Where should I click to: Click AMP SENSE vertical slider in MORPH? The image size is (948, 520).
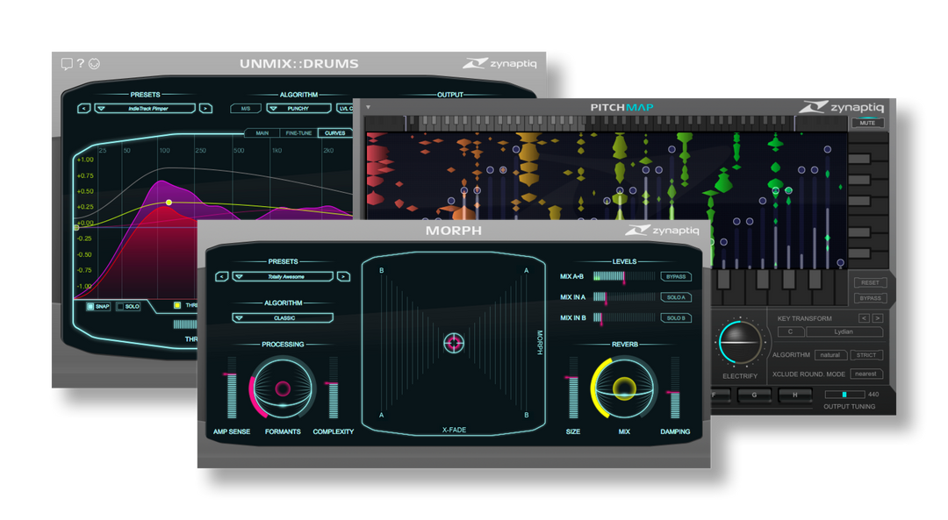(232, 387)
